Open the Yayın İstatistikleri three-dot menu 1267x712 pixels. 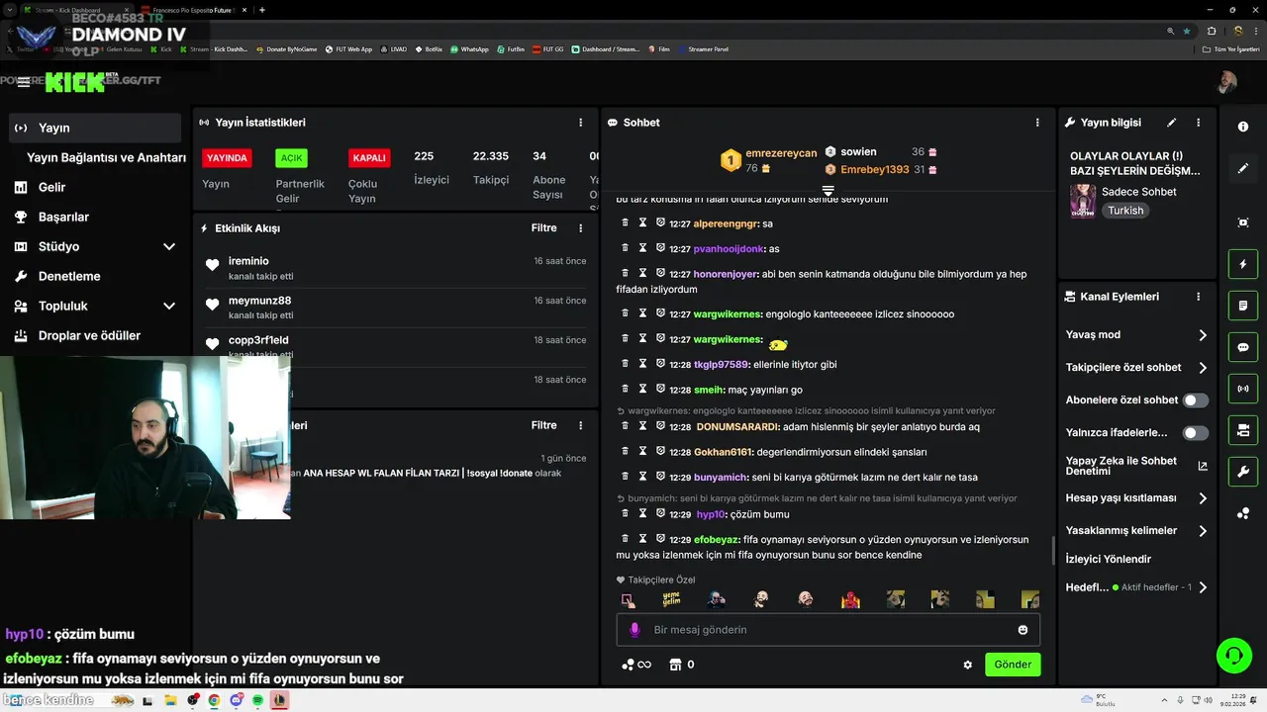[581, 123]
